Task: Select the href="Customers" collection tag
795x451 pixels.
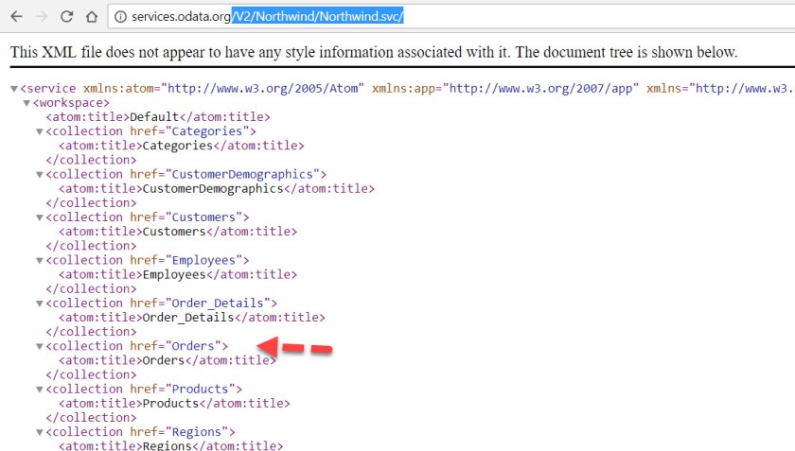Action: 147,217
